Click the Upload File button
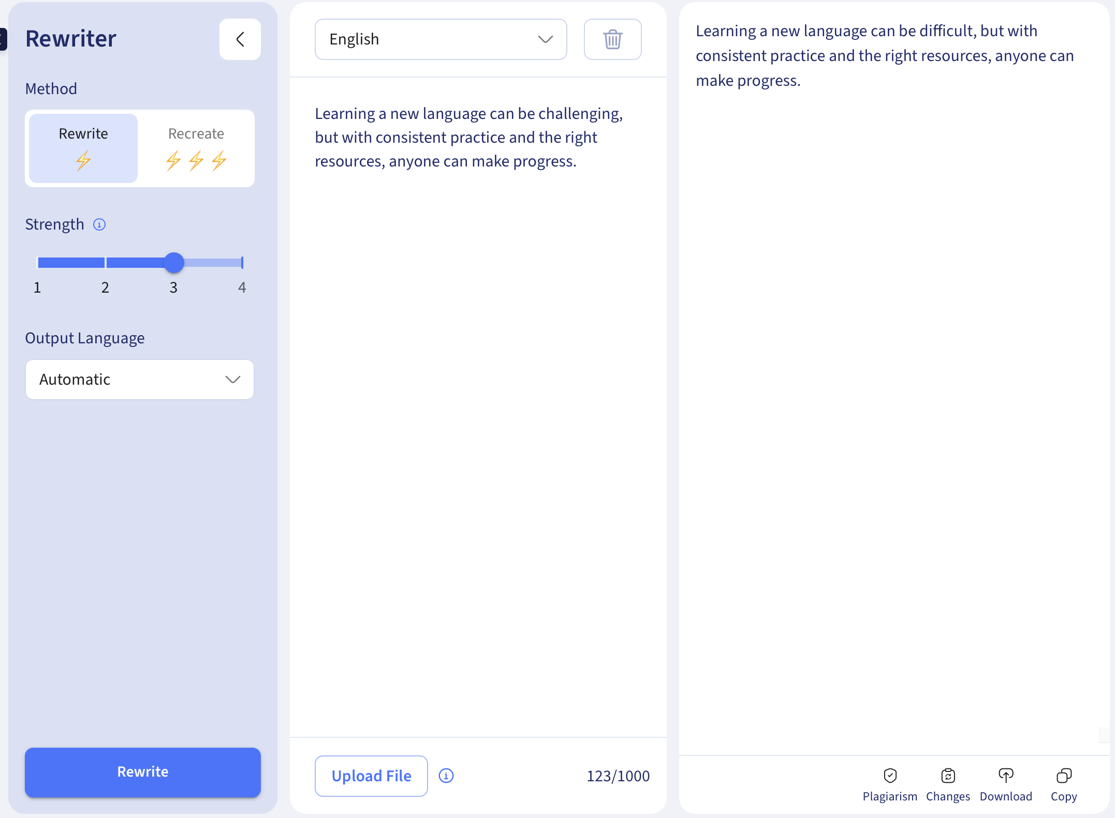Image resolution: width=1115 pixels, height=818 pixels. pyautogui.click(x=371, y=776)
